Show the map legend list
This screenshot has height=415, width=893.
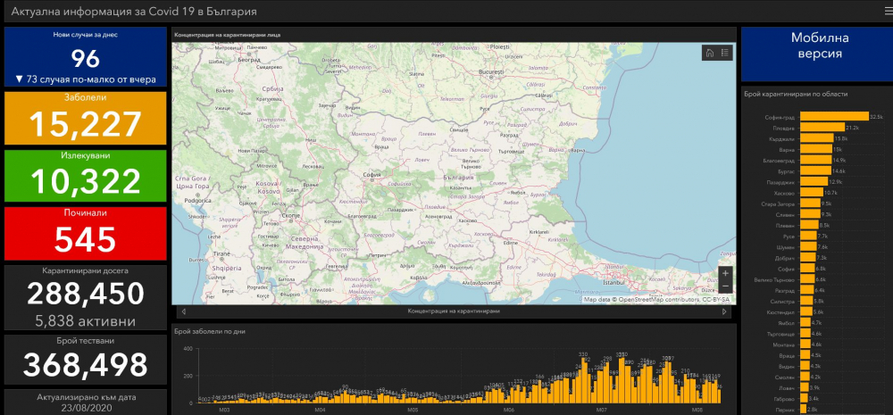(724, 53)
